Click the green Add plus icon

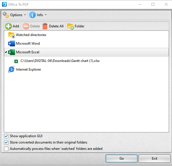[8, 26]
